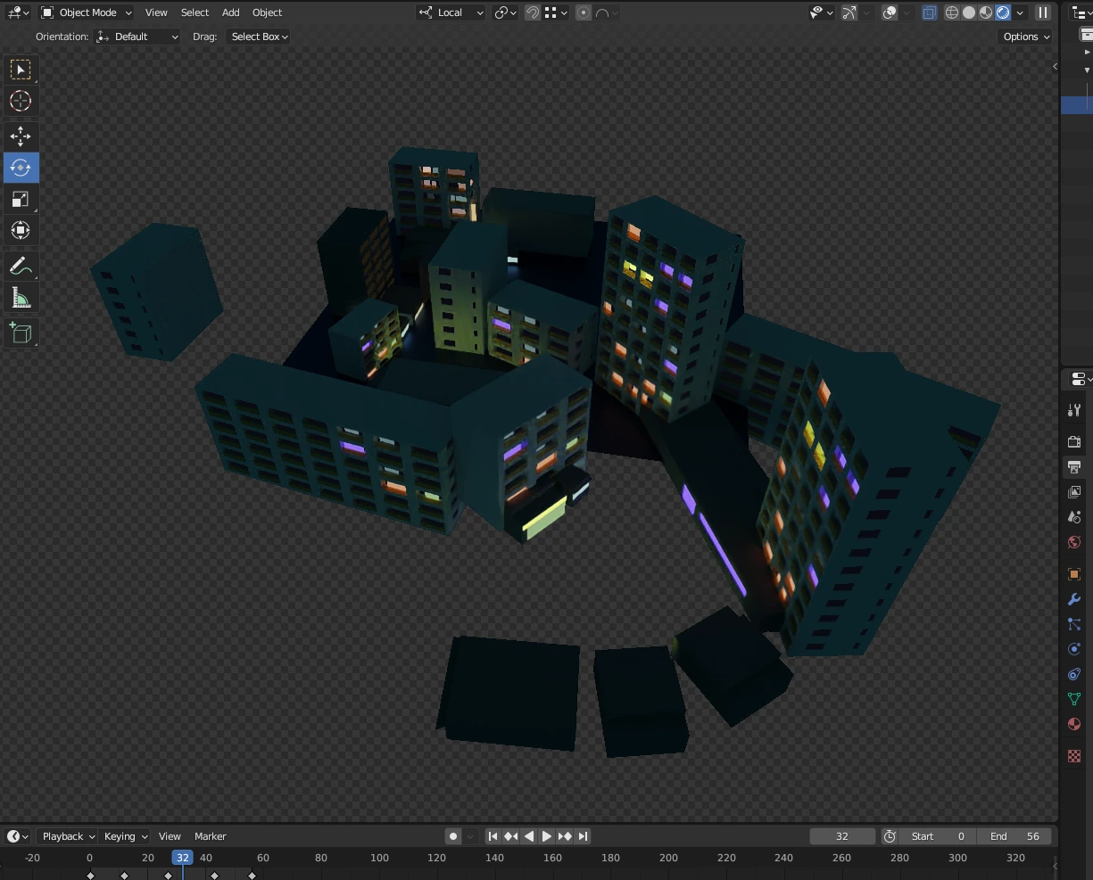The width and height of the screenshot is (1093, 880).
Task: Switch to wireframe viewport shading
Action: coord(952,12)
